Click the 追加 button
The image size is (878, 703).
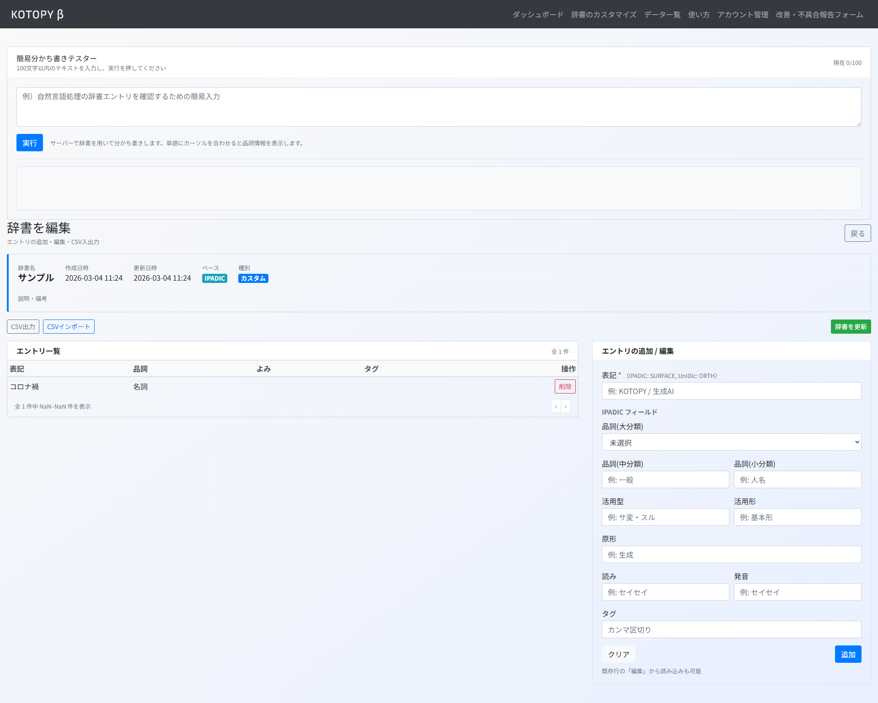(x=847, y=655)
